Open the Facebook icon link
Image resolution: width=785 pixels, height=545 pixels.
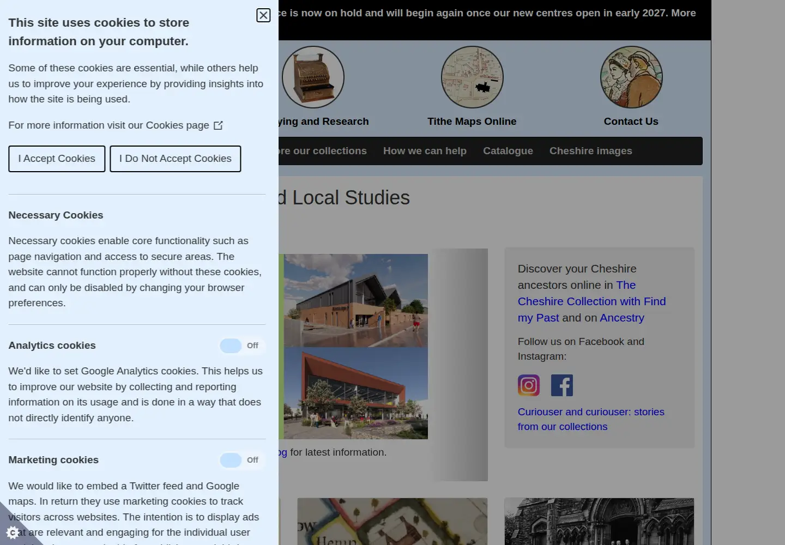coord(562,385)
